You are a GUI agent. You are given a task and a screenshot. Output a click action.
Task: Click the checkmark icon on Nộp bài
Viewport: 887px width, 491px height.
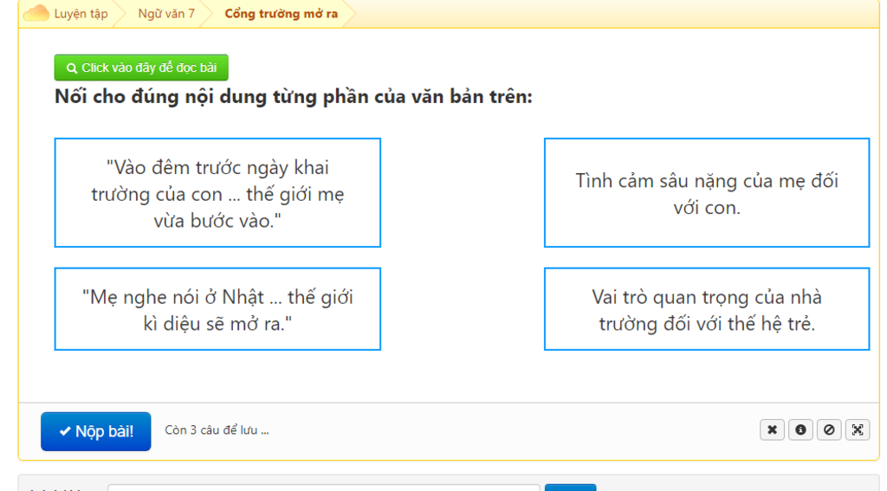coord(65,431)
